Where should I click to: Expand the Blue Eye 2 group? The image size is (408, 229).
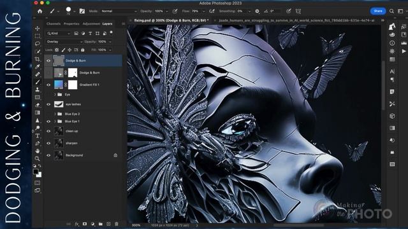pyautogui.click(x=55, y=114)
